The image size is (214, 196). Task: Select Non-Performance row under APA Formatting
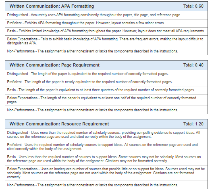[106, 51]
